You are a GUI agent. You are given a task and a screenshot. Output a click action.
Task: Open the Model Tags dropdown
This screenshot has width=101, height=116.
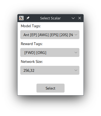point(50,35)
